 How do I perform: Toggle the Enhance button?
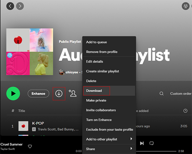[x=38, y=93]
